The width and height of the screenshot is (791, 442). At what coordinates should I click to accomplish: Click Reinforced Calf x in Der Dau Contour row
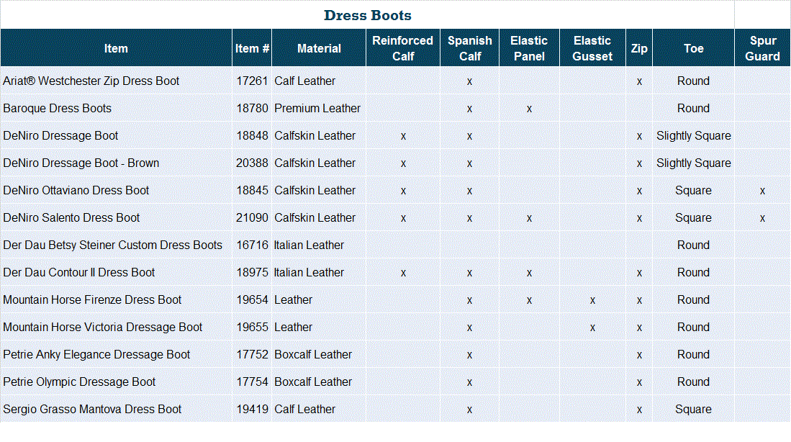(403, 274)
